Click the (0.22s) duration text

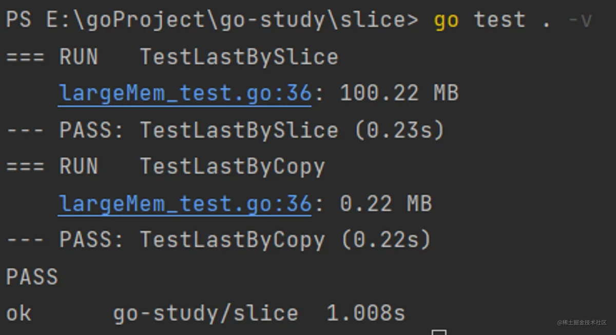click(x=386, y=240)
